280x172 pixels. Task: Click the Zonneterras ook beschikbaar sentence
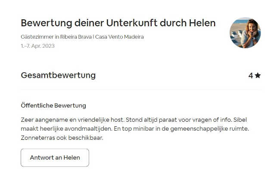pos(62,138)
